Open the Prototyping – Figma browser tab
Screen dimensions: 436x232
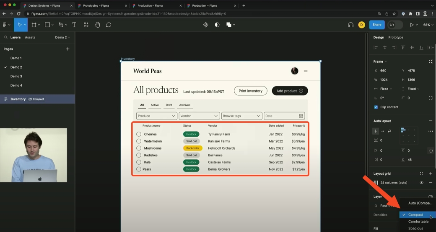pyautogui.click(x=101, y=5)
